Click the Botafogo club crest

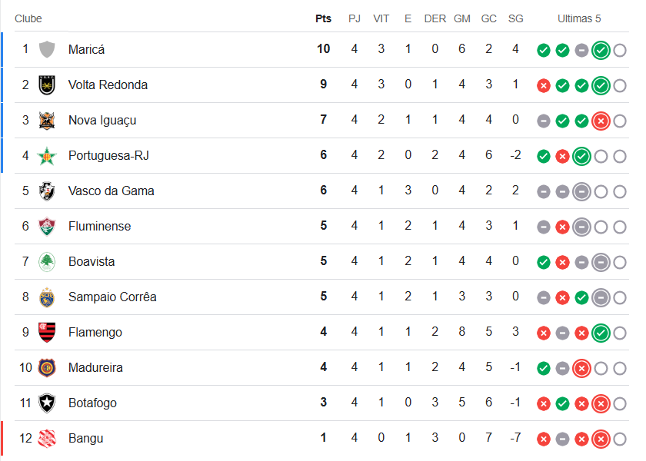[x=47, y=403]
